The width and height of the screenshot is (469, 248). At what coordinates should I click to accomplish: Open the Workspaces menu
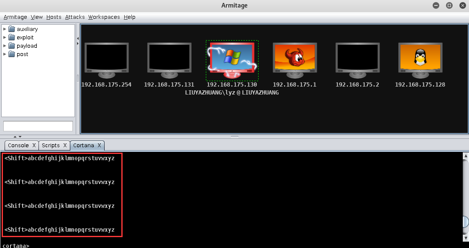(104, 17)
